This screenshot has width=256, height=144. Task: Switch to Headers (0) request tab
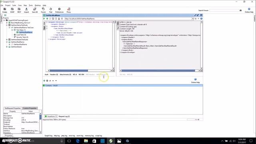[54, 75]
